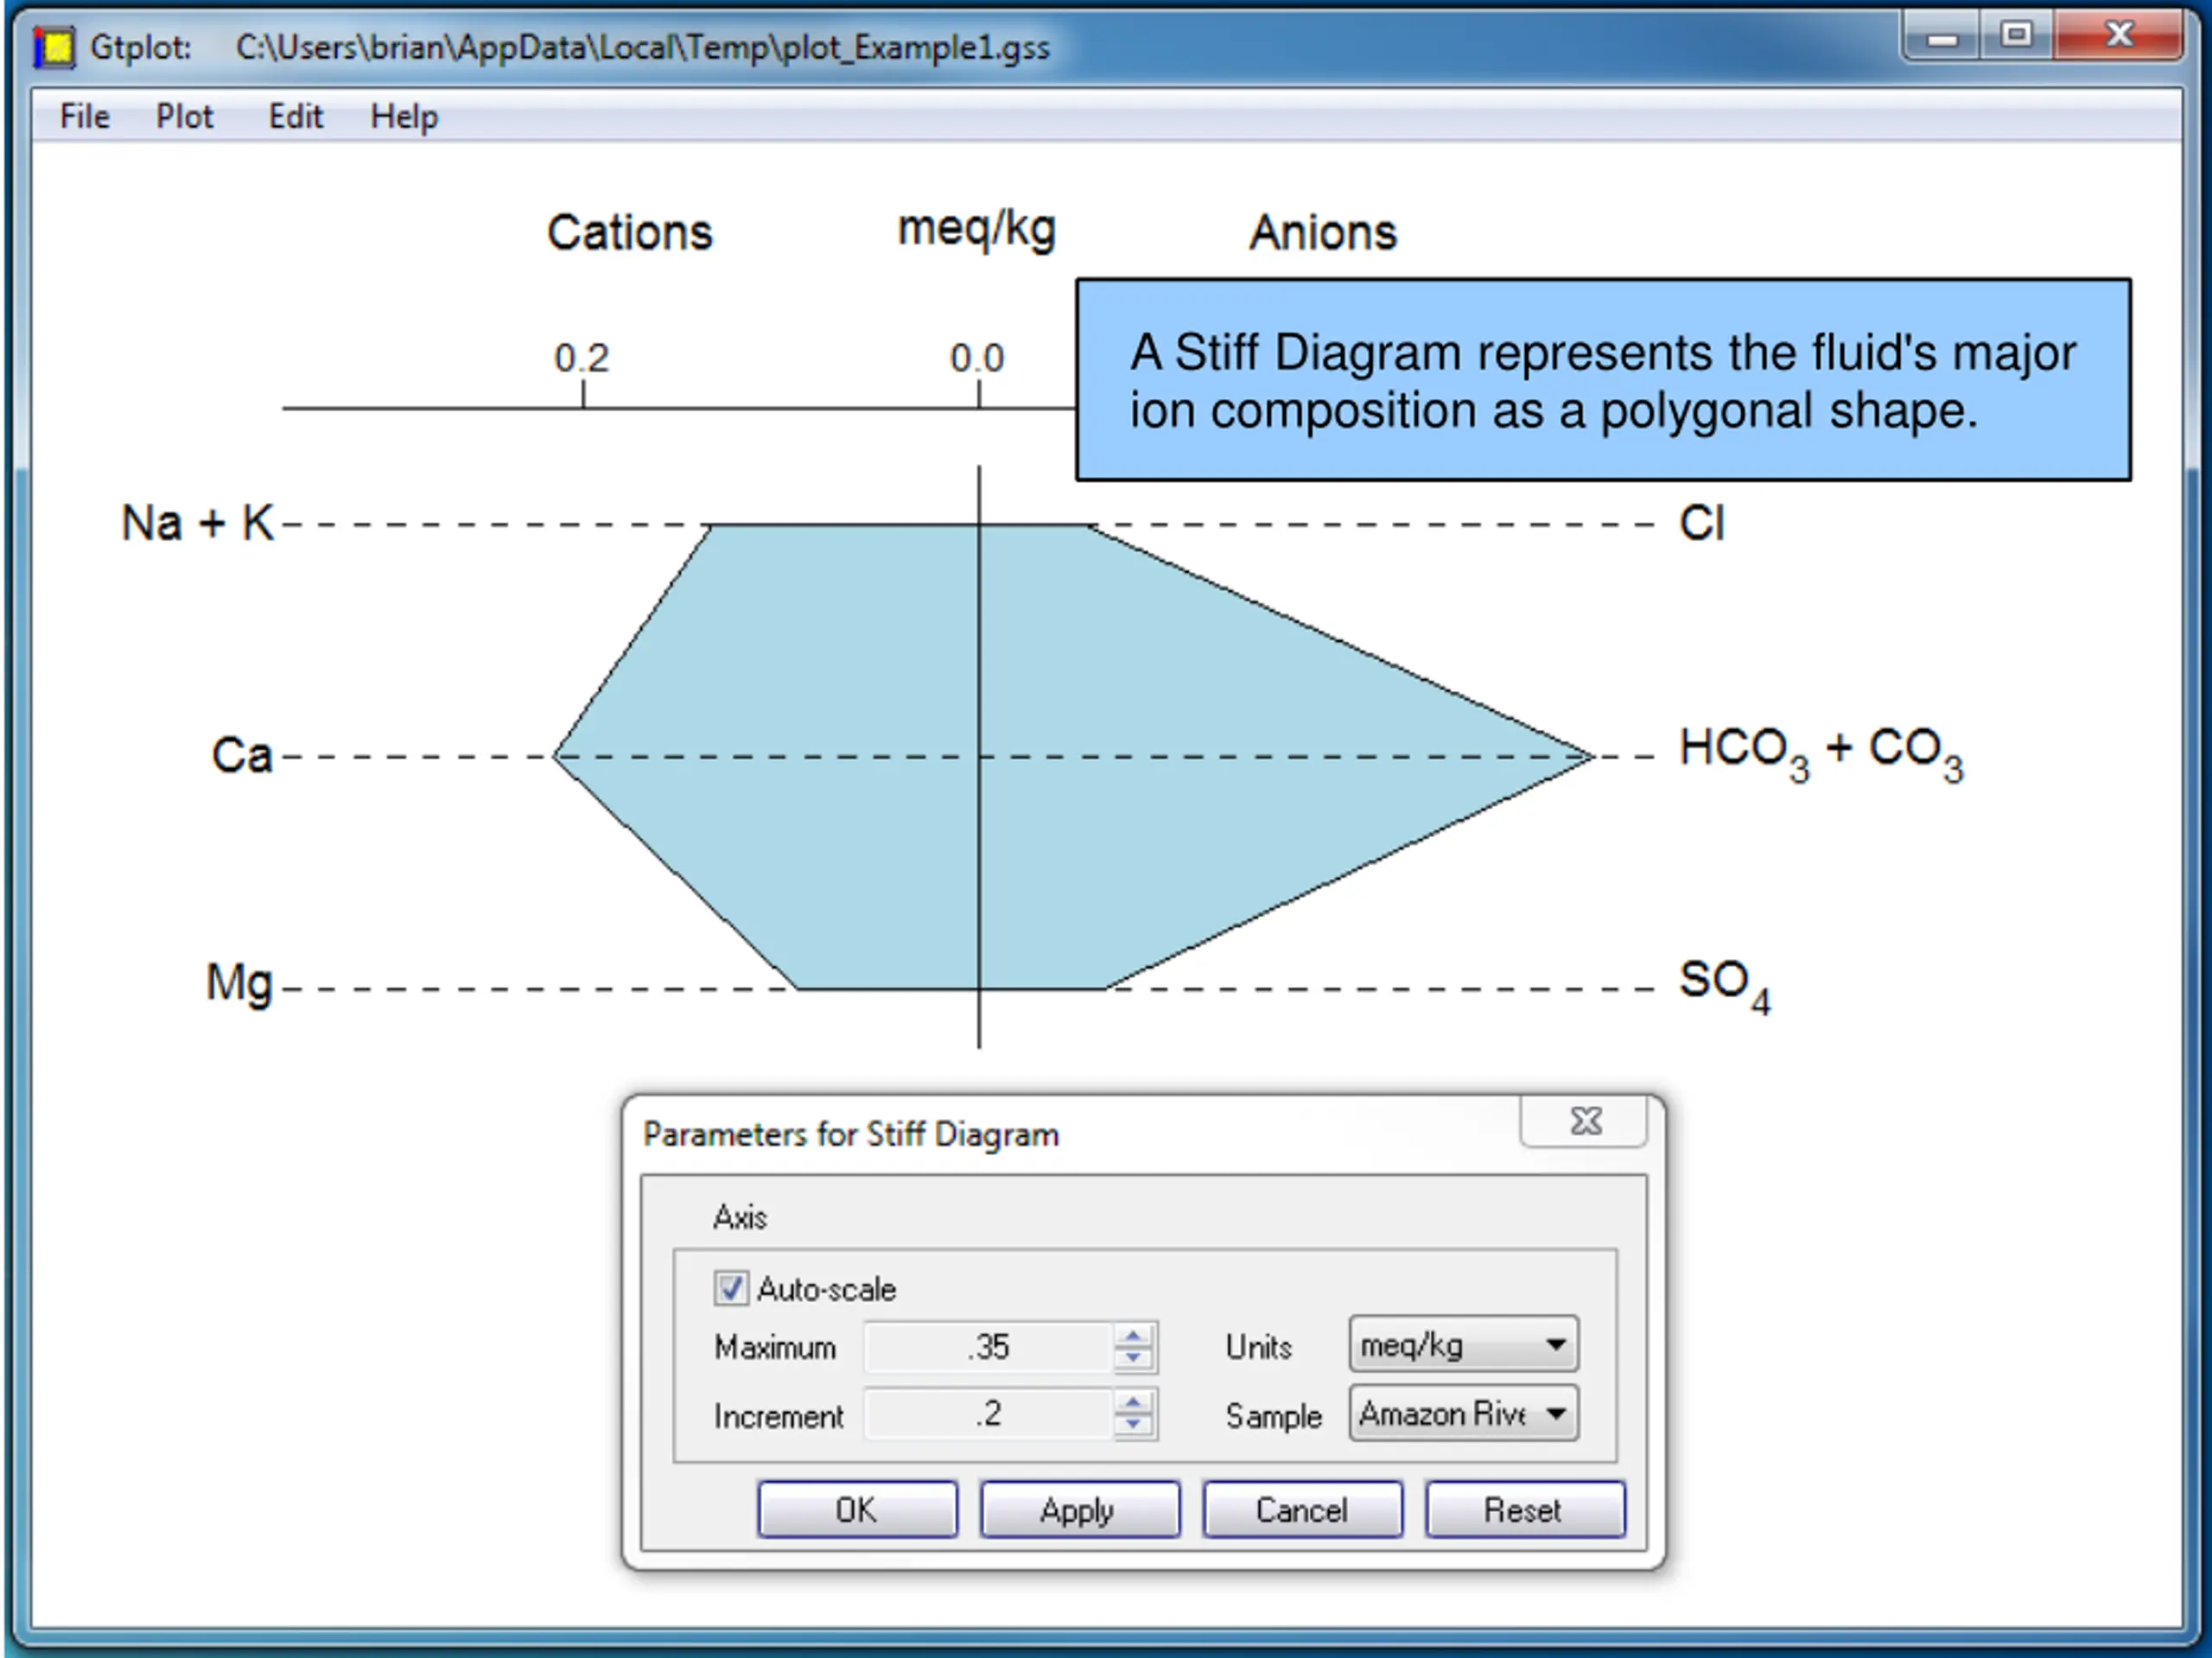The width and height of the screenshot is (2212, 1658).
Task: Open the File menu
Action: pos(84,117)
